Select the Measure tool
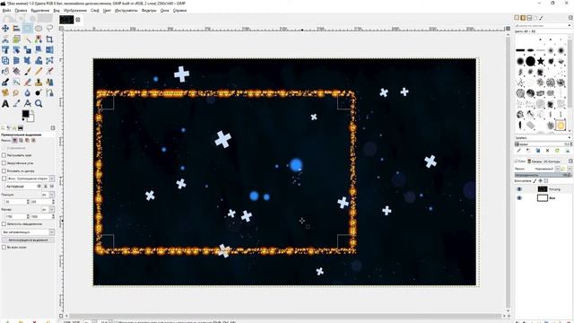The width and height of the screenshot is (574, 323). click(27, 104)
